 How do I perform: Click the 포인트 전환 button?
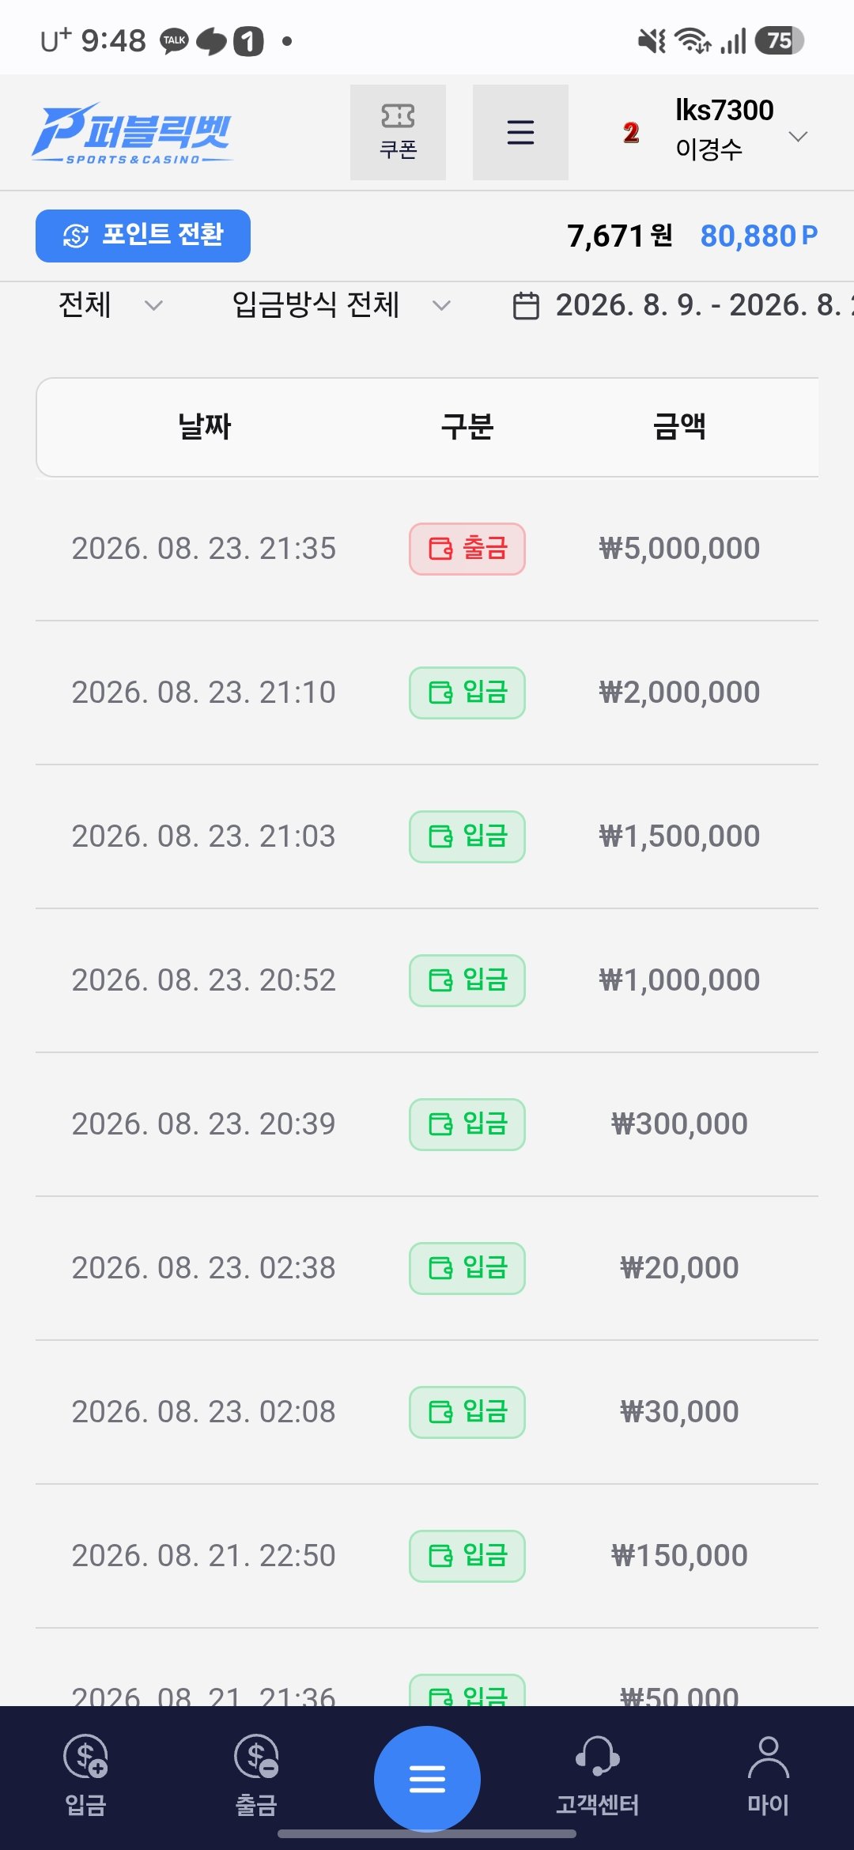143,236
